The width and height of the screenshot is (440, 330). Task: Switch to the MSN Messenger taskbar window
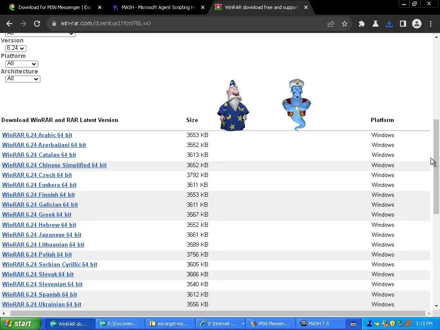click(271, 324)
